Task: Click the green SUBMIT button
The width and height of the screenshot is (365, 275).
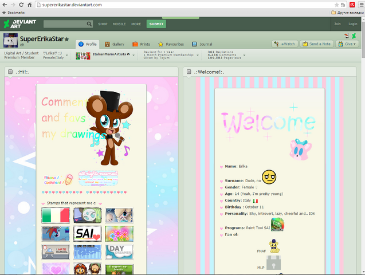Action: pyautogui.click(x=156, y=24)
